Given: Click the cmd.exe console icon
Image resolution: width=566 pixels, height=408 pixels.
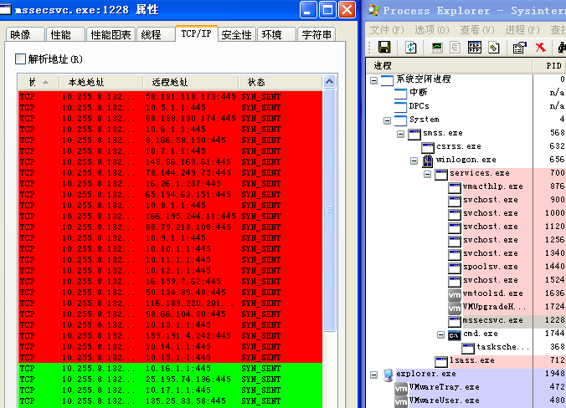Looking at the screenshot, I should (x=455, y=334).
